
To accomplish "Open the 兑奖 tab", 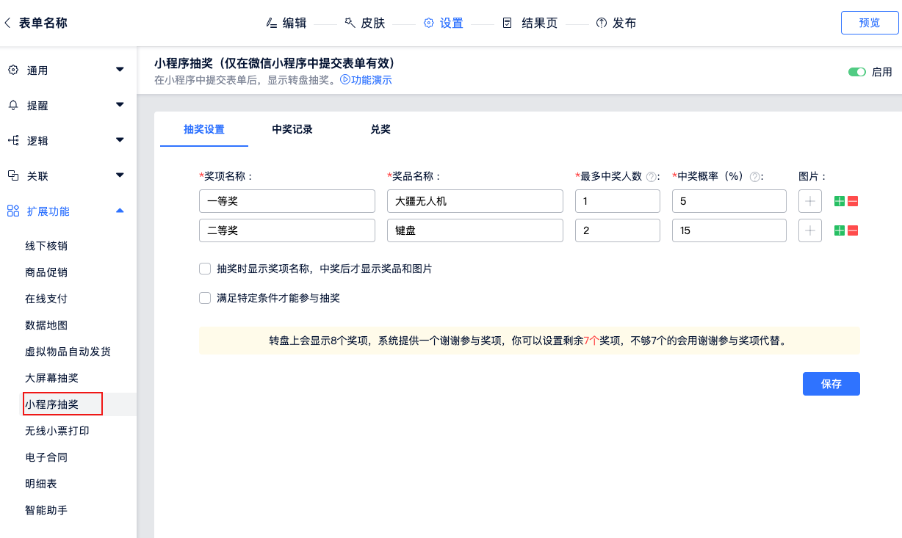I will 380,129.
